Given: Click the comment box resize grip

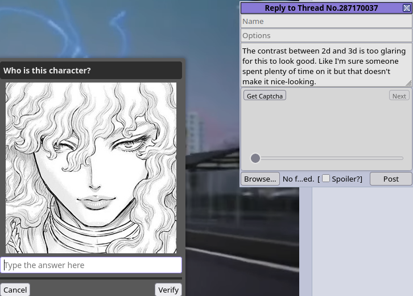Looking at the screenshot, I should pos(408,84).
